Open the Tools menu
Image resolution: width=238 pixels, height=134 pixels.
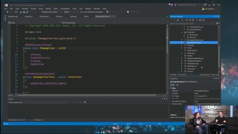74,9
